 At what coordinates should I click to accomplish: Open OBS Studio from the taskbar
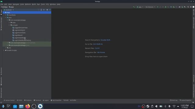tap(34, 106)
